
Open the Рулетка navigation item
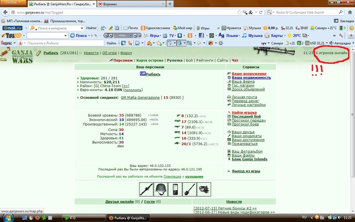174,60
